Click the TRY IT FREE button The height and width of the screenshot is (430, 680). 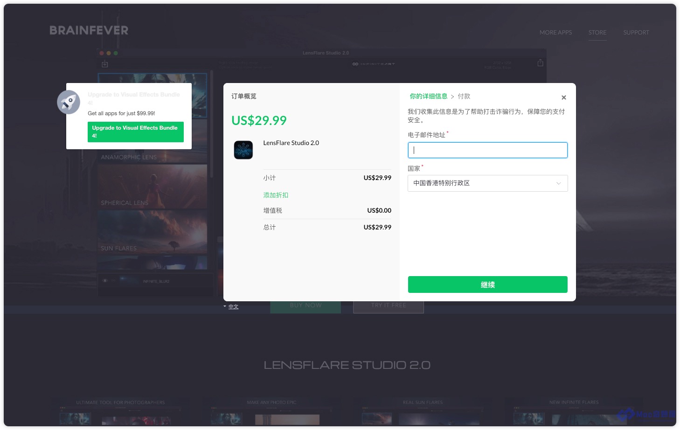[x=389, y=306]
